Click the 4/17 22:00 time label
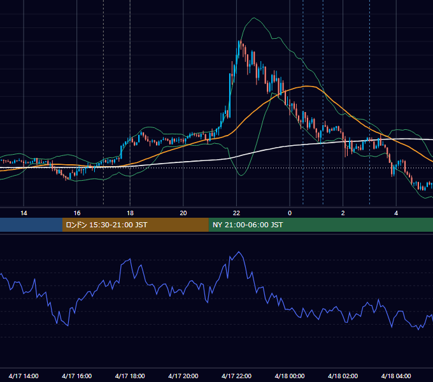This screenshot has height=382, width=433. pos(236,376)
